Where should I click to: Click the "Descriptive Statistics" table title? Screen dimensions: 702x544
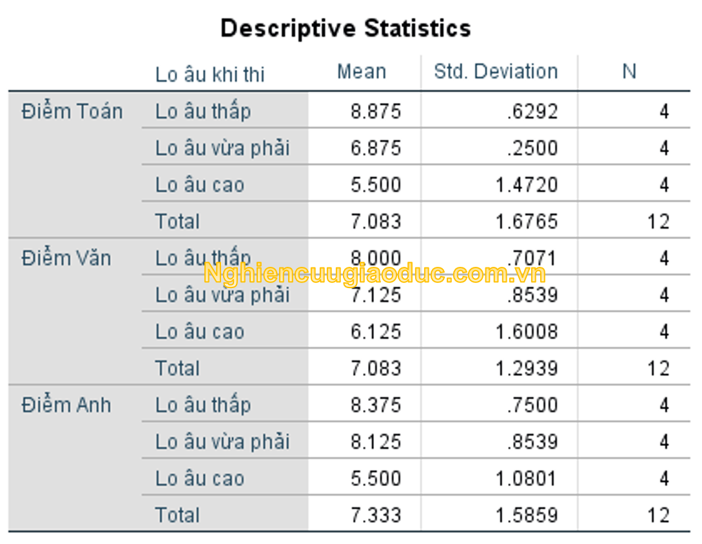point(346,28)
